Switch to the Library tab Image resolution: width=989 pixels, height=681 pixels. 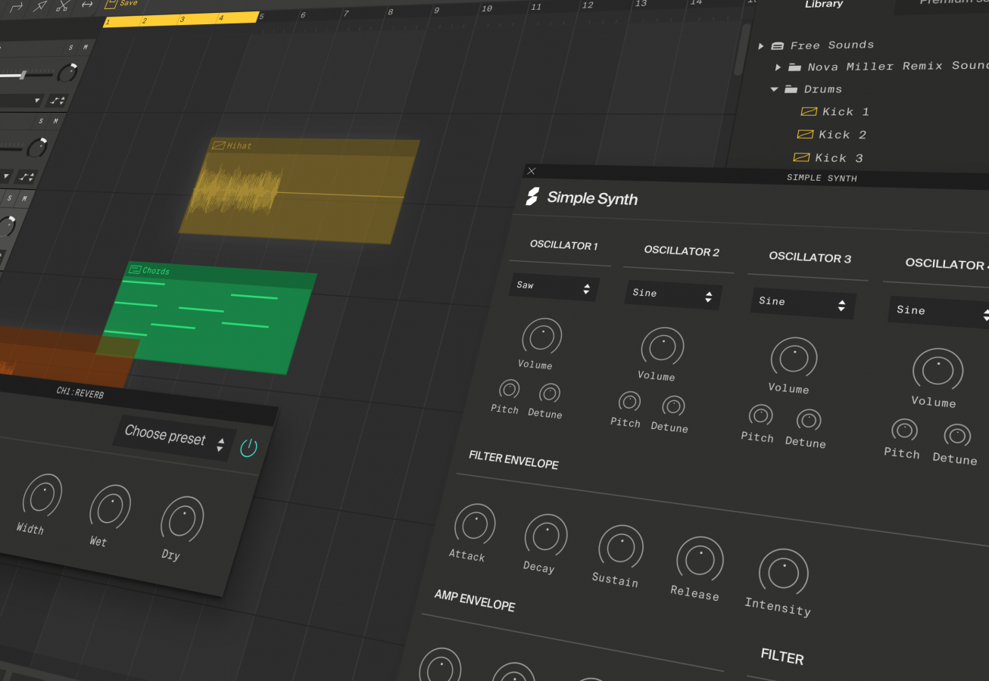point(823,5)
